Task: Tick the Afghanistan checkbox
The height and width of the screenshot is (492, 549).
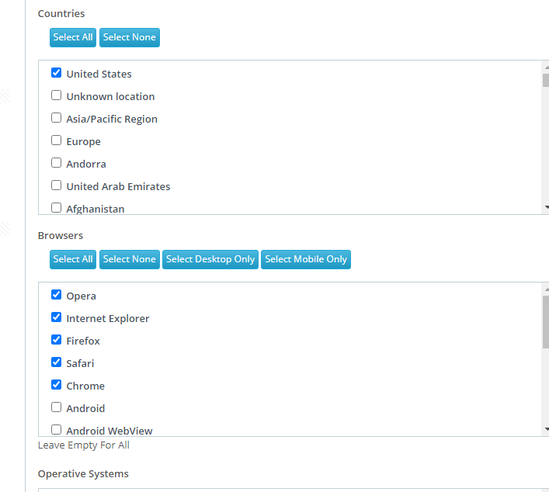Action: pyautogui.click(x=56, y=207)
